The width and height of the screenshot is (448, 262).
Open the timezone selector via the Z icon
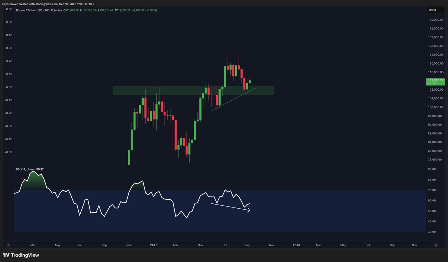(8, 245)
